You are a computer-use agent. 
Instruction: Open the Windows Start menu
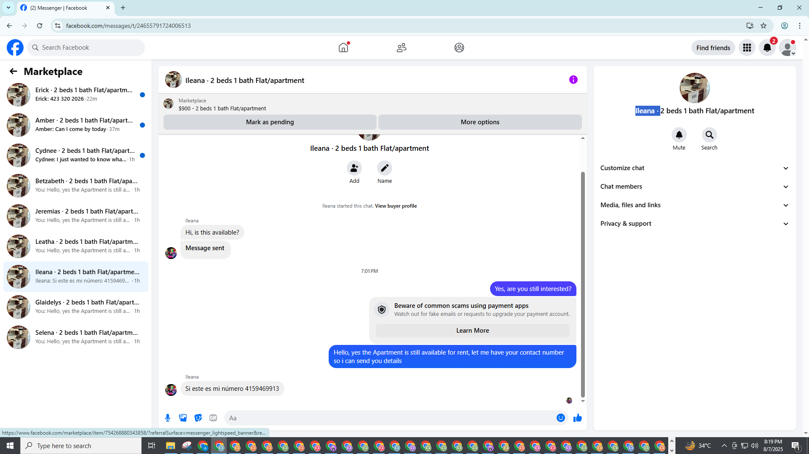tap(10, 446)
